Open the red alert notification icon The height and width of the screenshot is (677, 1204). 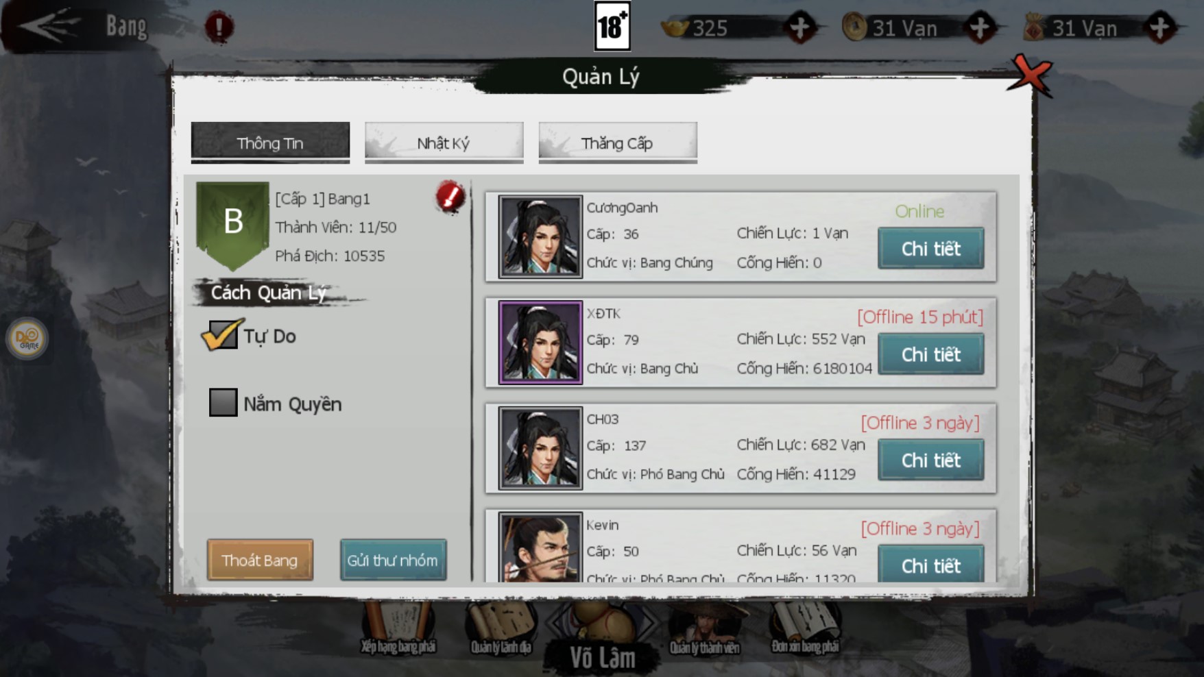[219, 27]
